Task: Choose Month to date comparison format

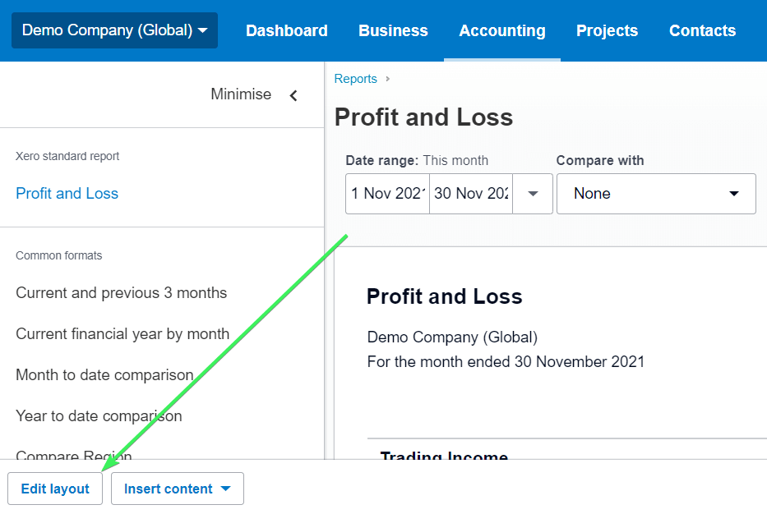Action: [x=104, y=374]
